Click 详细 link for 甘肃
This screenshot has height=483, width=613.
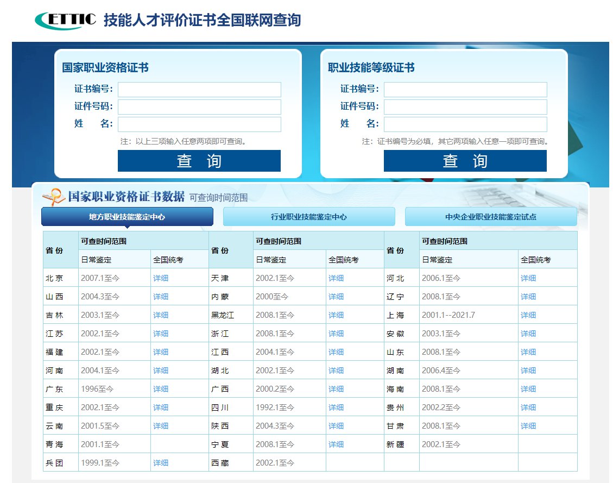point(528,426)
